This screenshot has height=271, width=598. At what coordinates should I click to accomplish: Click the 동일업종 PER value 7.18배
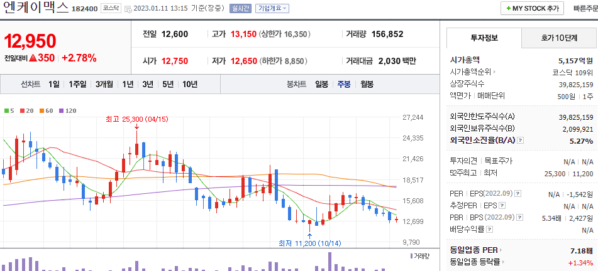click(582, 251)
